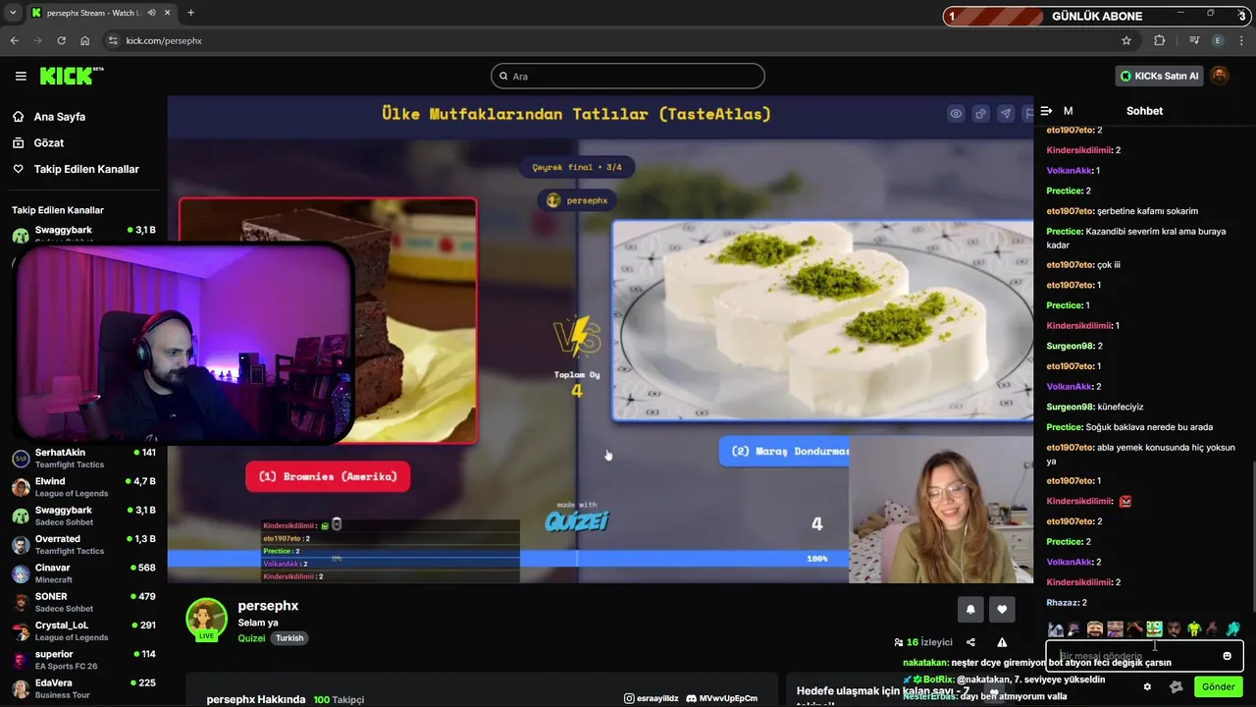Screen dimensions: 1256x707
Task: Reload the page with the refresh icon
Action: 61,40
